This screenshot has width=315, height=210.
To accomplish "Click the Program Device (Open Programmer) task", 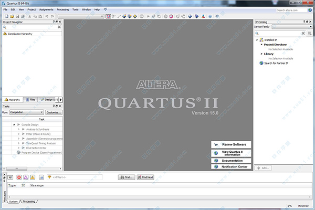I will coord(41,153).
